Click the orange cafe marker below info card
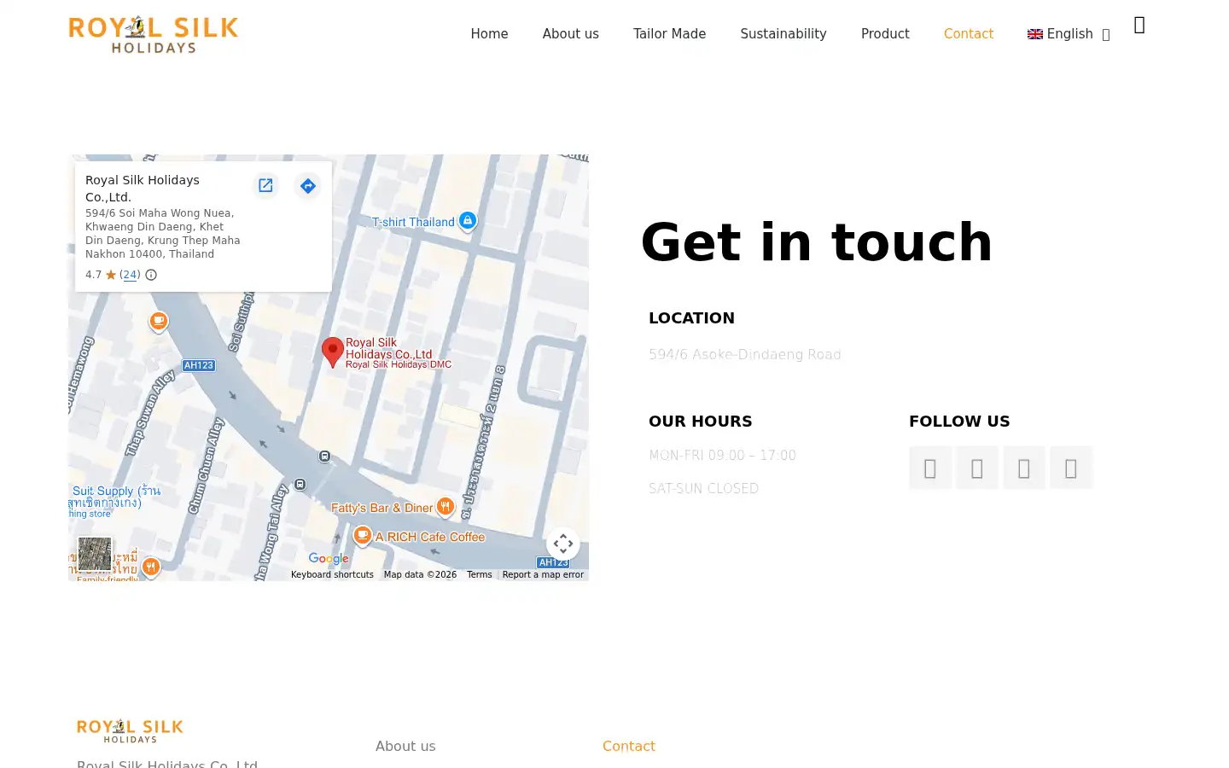Viewport: 1229px width, 768px height. point(159,322)
